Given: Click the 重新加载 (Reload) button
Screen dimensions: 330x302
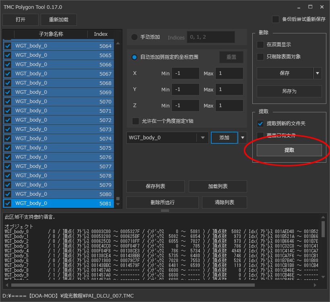Looking at the screenshot, I should point(58,20).
